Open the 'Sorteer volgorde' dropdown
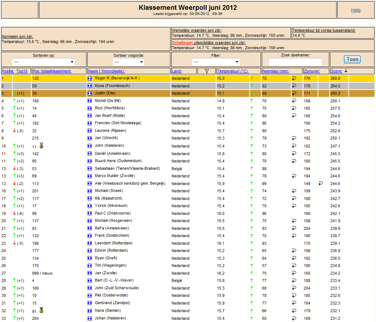 [128, 62]
